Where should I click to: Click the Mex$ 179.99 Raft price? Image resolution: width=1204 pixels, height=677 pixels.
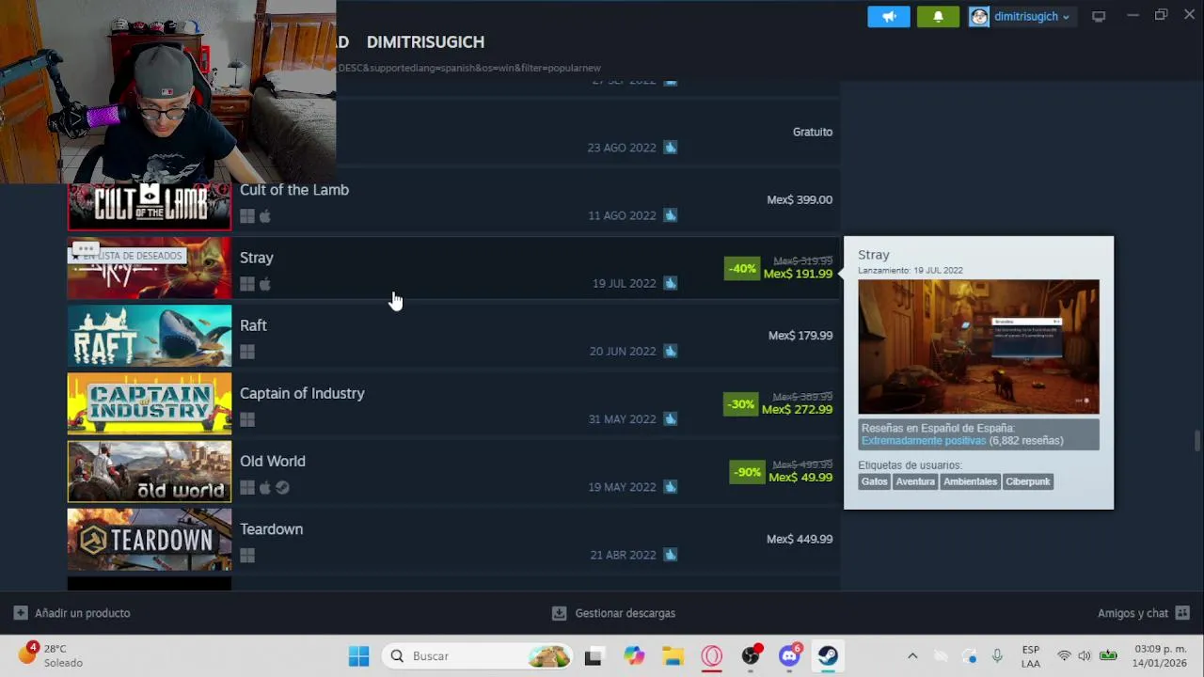pos(800,335)
